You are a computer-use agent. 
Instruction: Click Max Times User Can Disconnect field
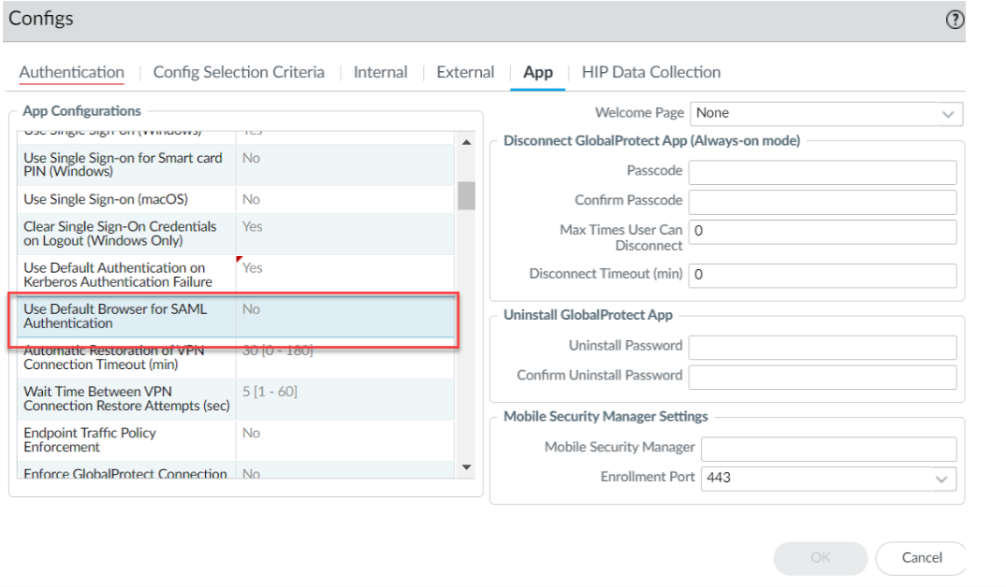822,231
